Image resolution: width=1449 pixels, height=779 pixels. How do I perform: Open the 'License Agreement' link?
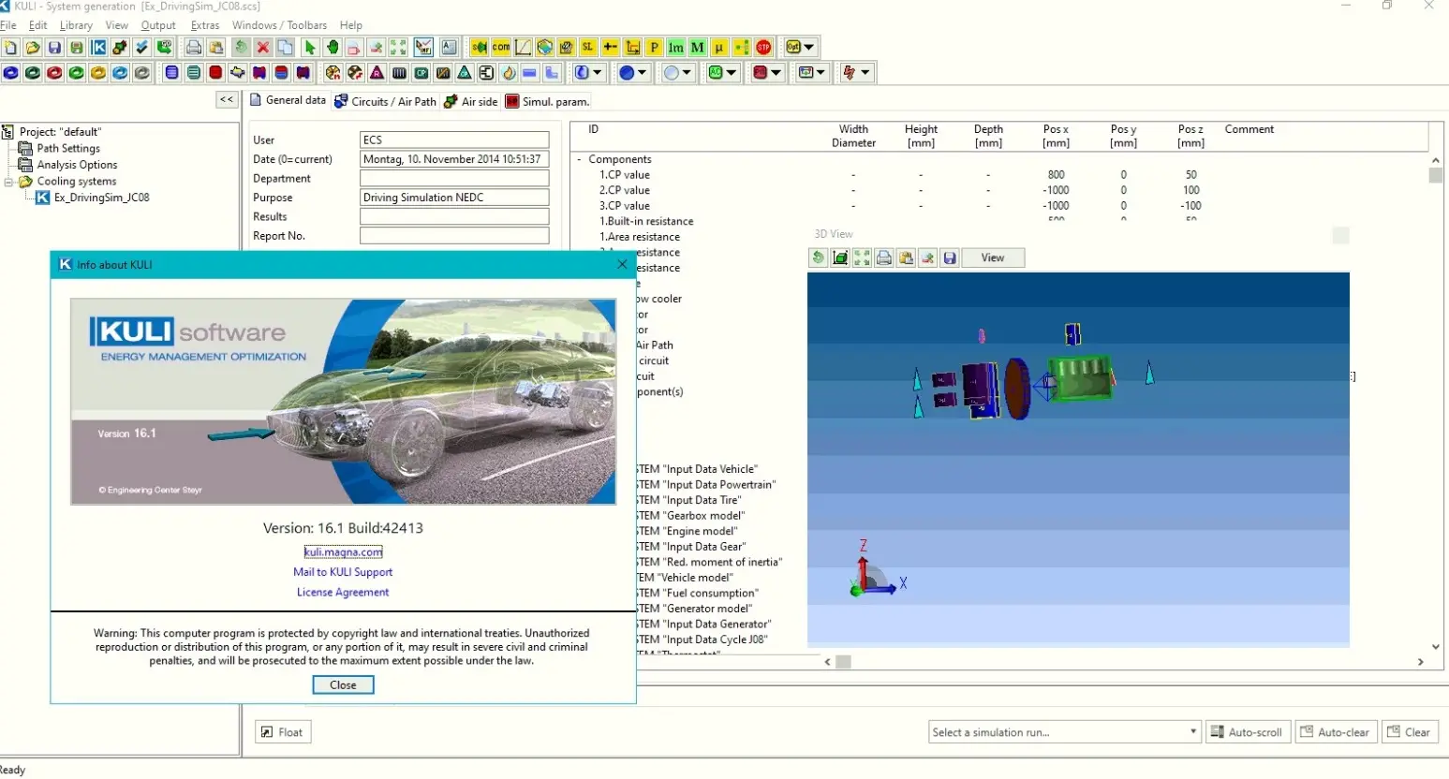343,593
